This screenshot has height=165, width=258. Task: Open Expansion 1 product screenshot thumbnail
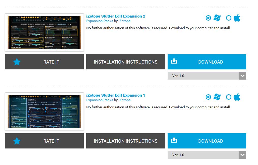click(x=44, y=111)
